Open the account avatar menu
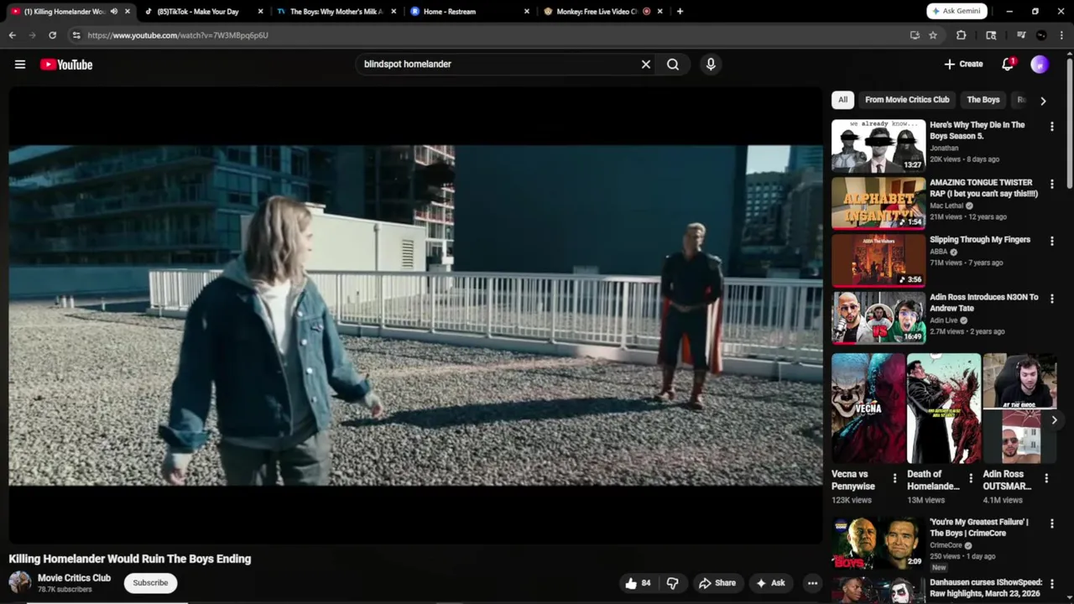Viewport: 1074px width, 604px height. coord(1040,65)
